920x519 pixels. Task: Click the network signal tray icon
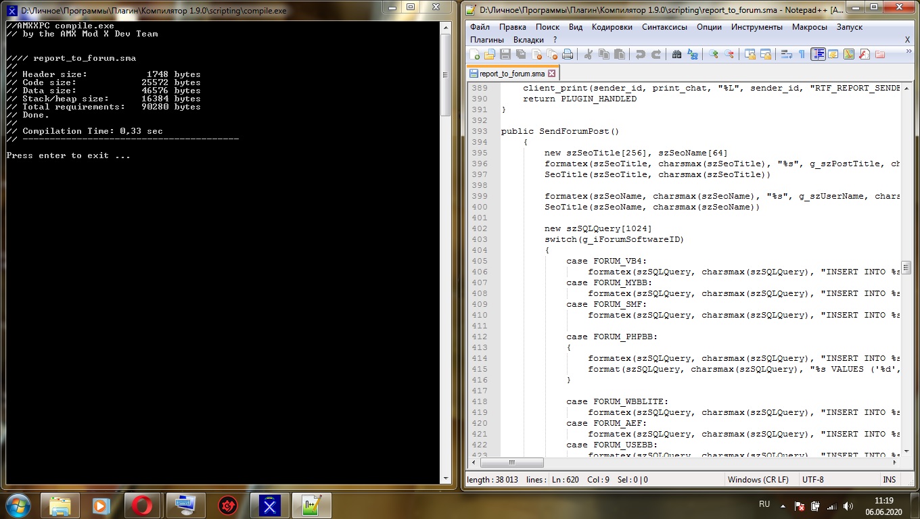(x=832, y=506)
